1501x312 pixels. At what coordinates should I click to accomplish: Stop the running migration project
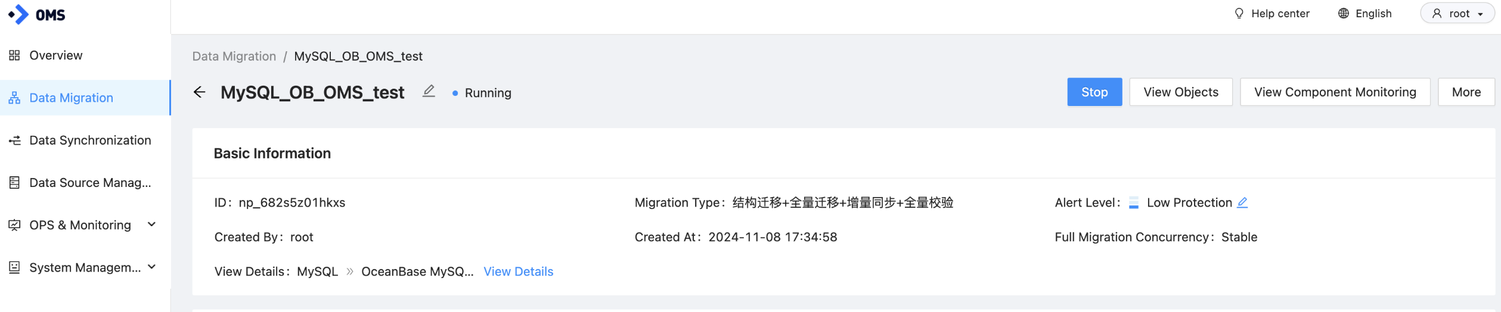(1094, 92)
